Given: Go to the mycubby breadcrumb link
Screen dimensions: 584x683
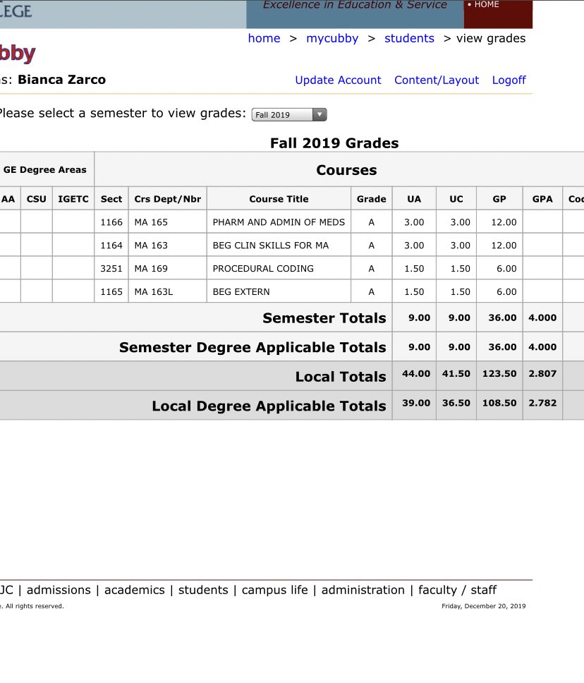Looking at the screenshot, I should (332, 38).
